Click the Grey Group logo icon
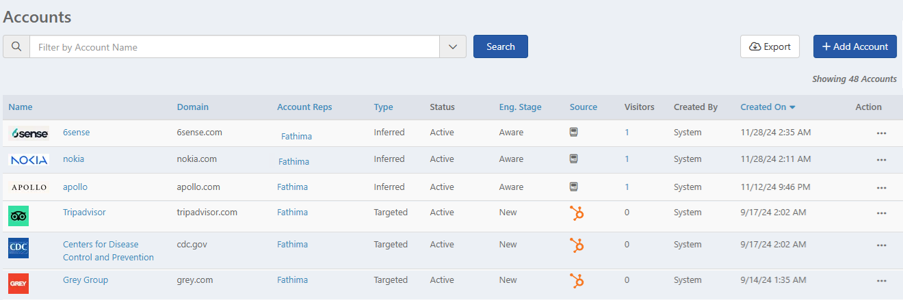 coord(18,283)
